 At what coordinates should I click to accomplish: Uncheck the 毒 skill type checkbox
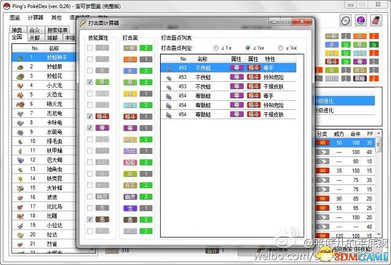90,128
